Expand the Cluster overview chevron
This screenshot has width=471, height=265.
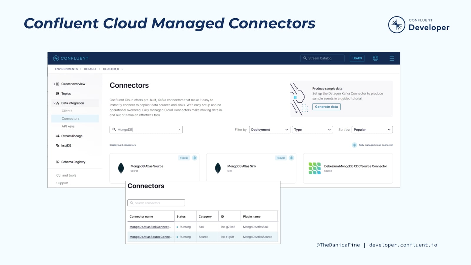[54, 84]
